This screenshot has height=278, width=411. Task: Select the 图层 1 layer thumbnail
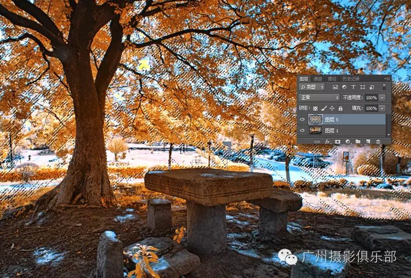pos(315,131)
